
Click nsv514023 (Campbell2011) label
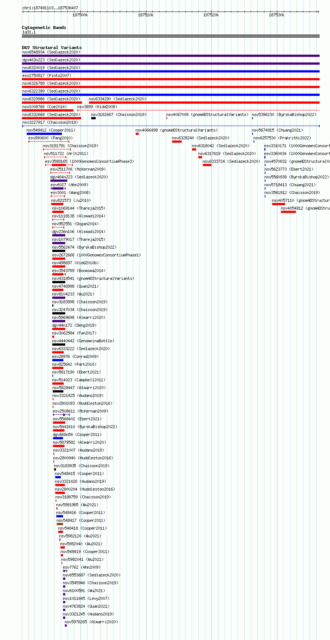[79, 380]
